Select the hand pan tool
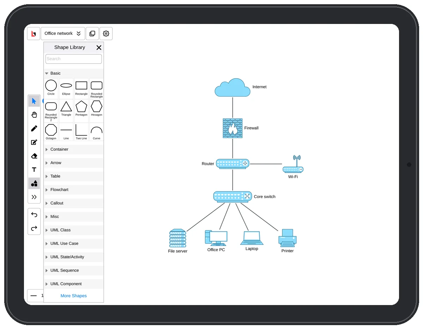Screen dimensions: 423x329 [x=34, y=115]
